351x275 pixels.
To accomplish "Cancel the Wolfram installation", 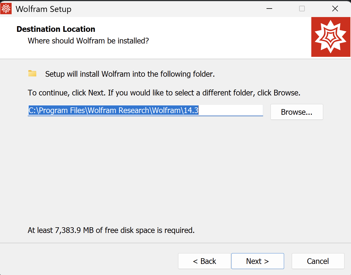I will tap(318, 261).
